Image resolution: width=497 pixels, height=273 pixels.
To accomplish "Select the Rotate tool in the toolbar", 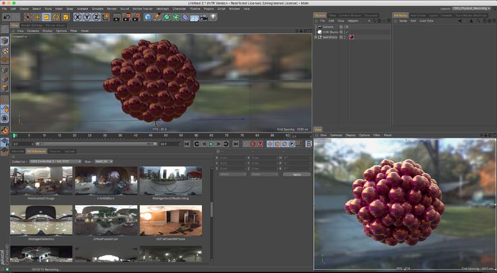I will coord(56,16).
